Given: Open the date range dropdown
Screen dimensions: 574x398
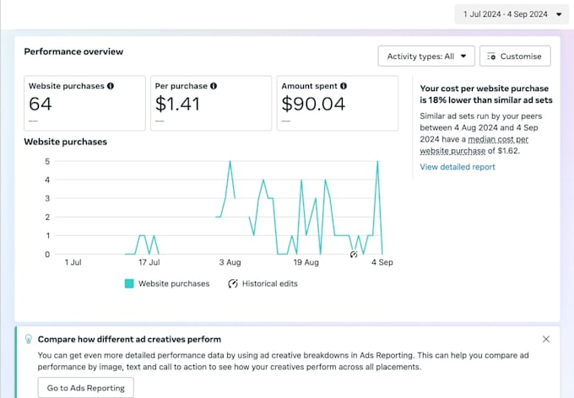Looking at the screenshot, I should coord(512,14).
